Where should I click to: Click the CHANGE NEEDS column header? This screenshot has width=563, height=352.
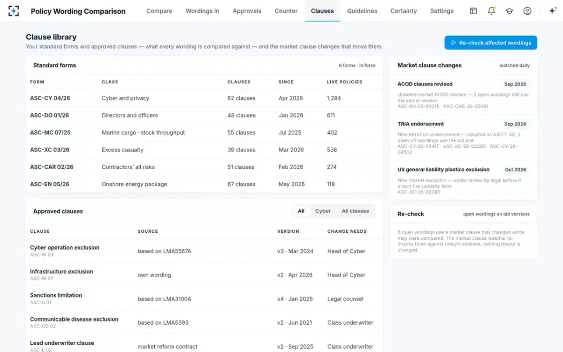coord(347,231)
